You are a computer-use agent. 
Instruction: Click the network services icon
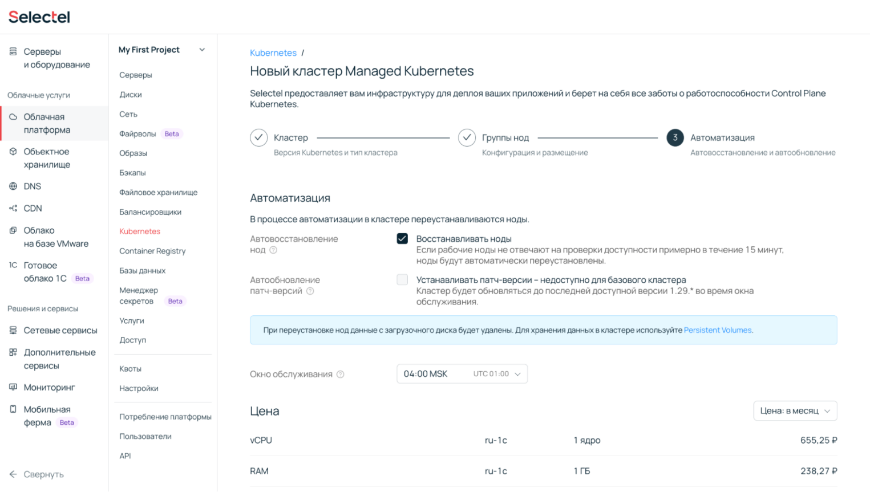[13, 330]
